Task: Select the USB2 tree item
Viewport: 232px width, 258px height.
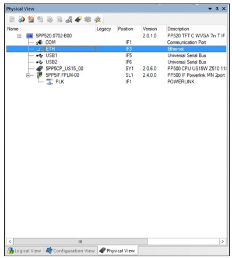Action: point(51,62)
